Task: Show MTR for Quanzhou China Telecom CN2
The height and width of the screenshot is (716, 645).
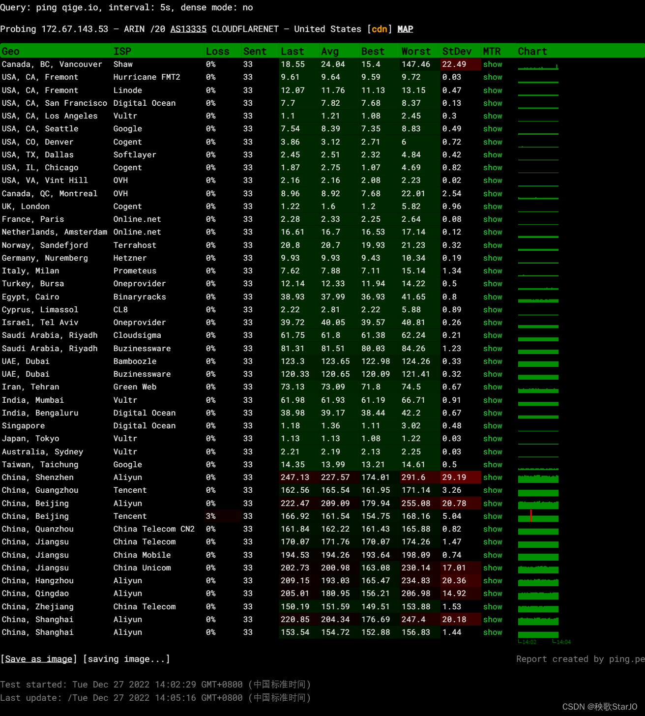Action: pyautogui.click(x=493, y=529)
